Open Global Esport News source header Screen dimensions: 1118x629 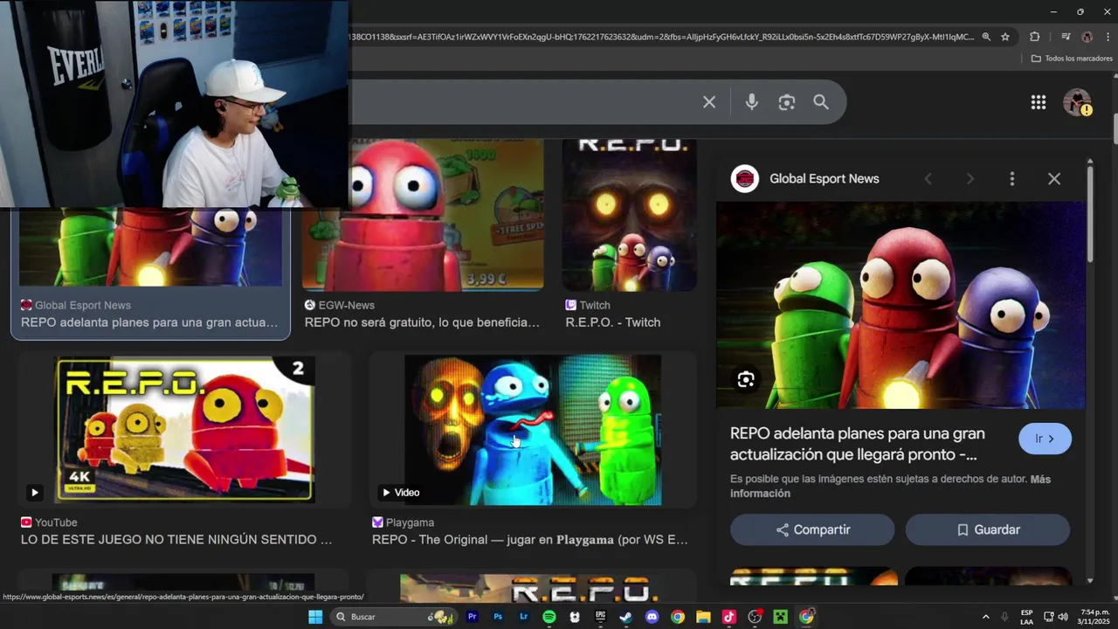tap(805, 179)
